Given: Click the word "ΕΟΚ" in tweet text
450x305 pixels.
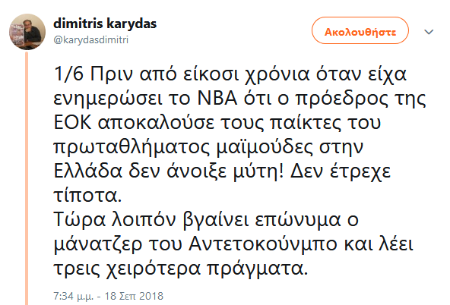Looking at the screenshot, I should click(x=73, y=123).
